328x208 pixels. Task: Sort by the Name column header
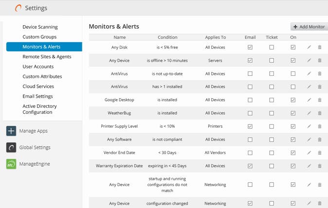coord(119,37)
